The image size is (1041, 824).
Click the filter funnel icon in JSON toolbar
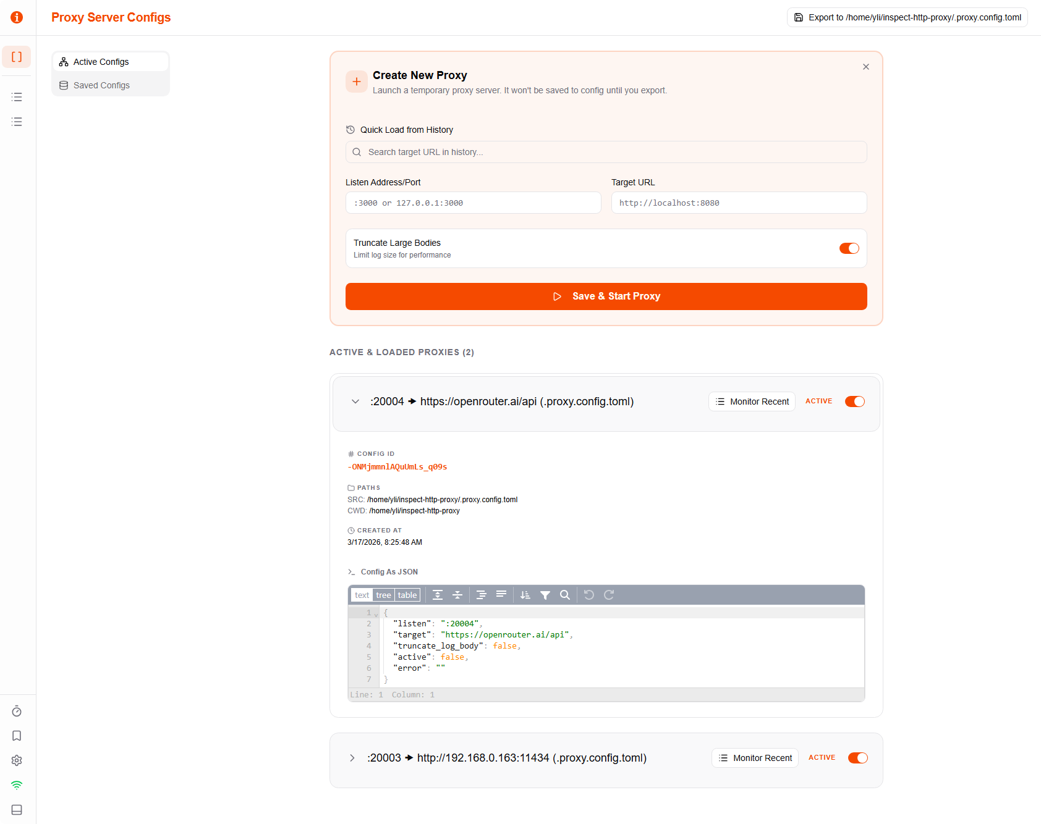545,595
